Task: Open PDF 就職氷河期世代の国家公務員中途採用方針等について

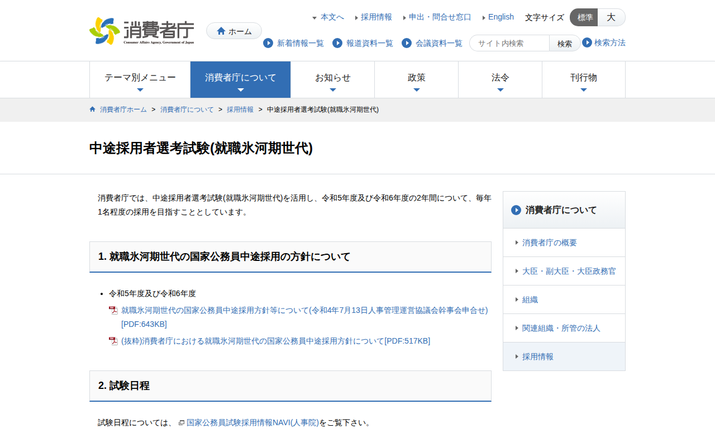Action: tap(304, 317)
